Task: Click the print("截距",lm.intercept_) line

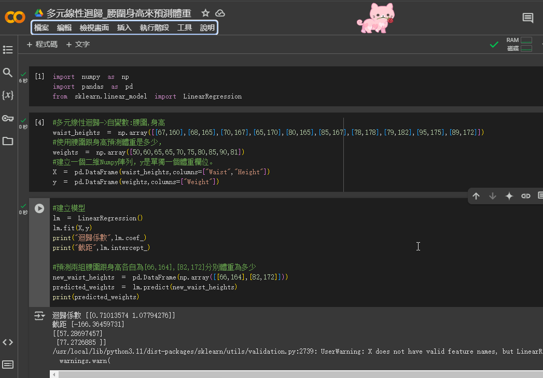Action: (x=101, y=248)
